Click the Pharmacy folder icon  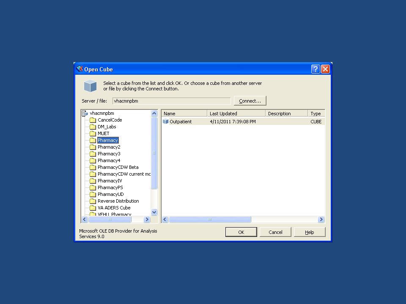tap(93, 140)
